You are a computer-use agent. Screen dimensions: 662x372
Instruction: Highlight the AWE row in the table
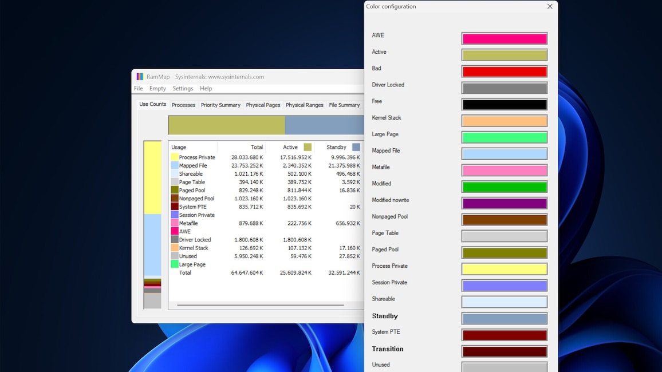point(266,232)
